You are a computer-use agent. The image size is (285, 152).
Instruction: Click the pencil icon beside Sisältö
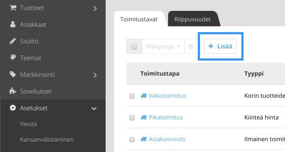coord(13,41)
